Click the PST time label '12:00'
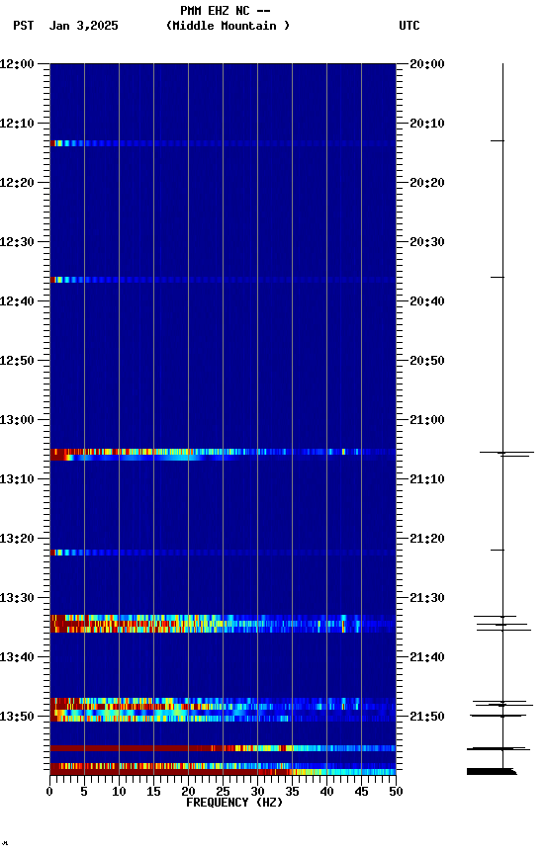546x854 pixels. pyautogui.click(x=17, y=64)
